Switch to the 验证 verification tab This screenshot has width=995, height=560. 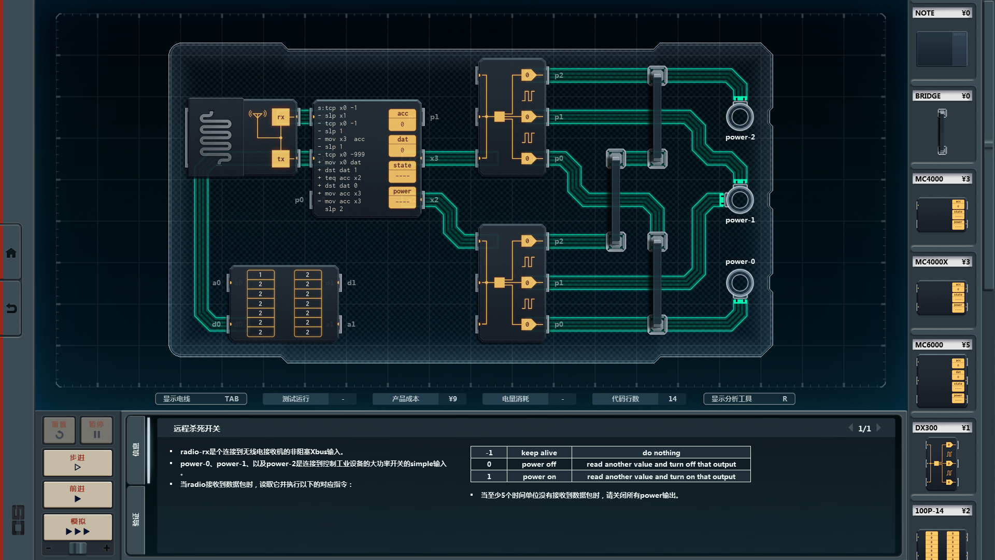pyautogui.click(x=136, y=519)
